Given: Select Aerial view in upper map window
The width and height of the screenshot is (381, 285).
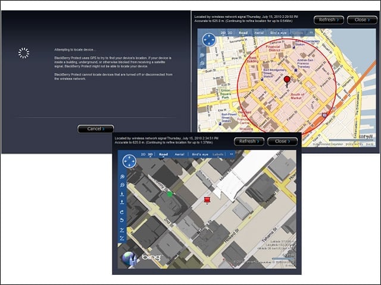Looking at the screenshot, I should [260, 33].
